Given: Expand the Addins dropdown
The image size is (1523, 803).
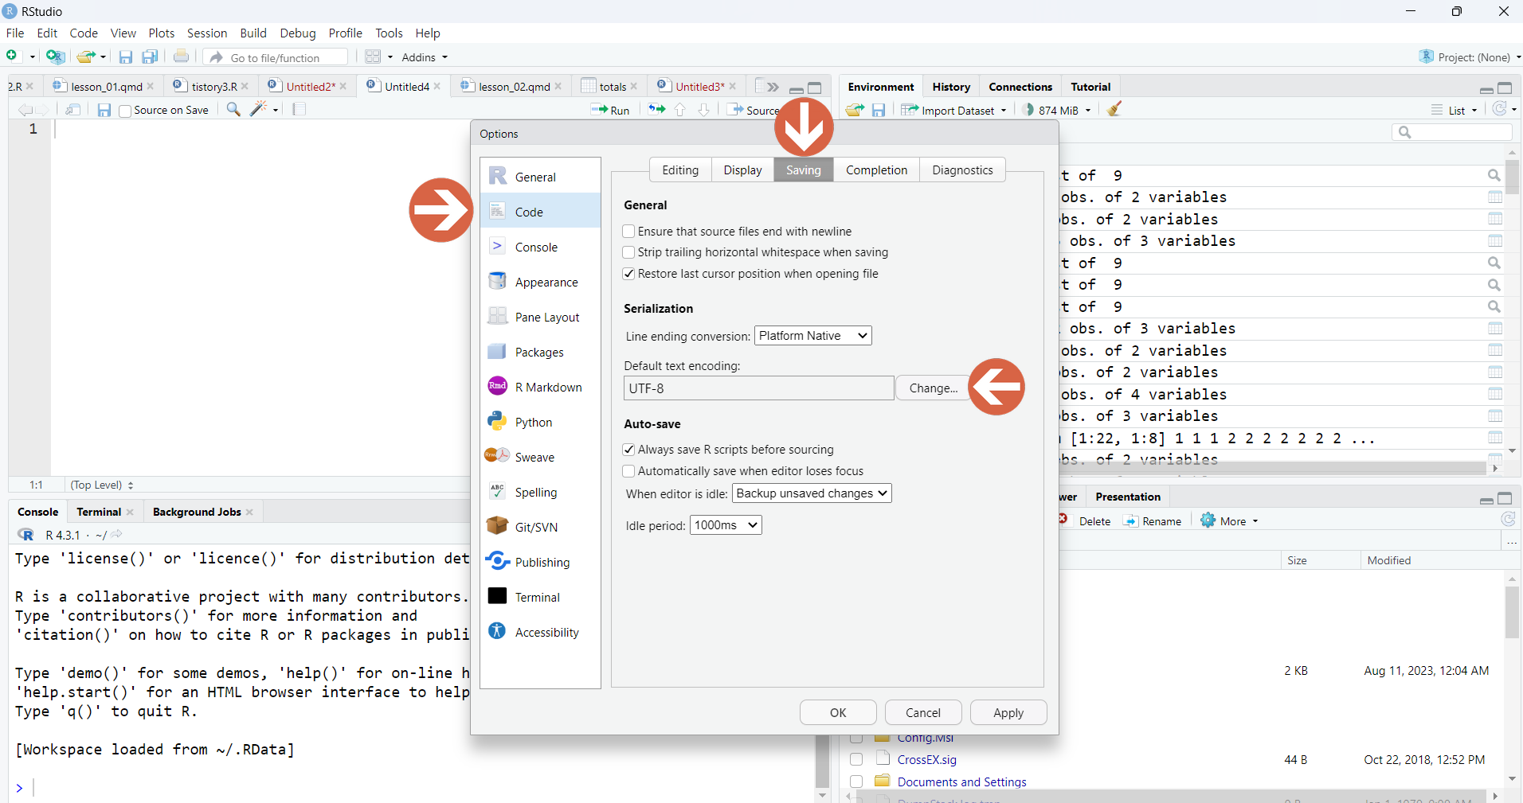Looking at the screenshot, I should pyautogui.click(x=425, y=57).
